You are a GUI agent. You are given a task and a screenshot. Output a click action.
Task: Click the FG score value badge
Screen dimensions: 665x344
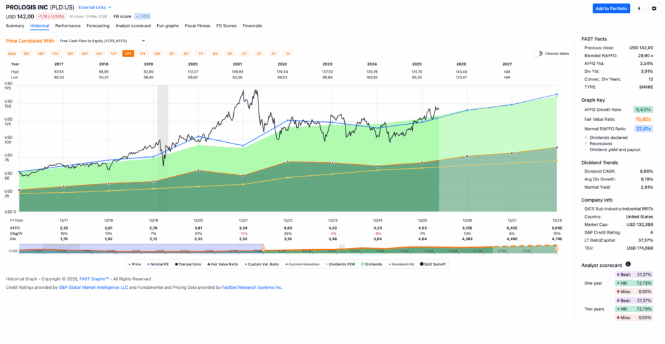click(x=142, y=16)
